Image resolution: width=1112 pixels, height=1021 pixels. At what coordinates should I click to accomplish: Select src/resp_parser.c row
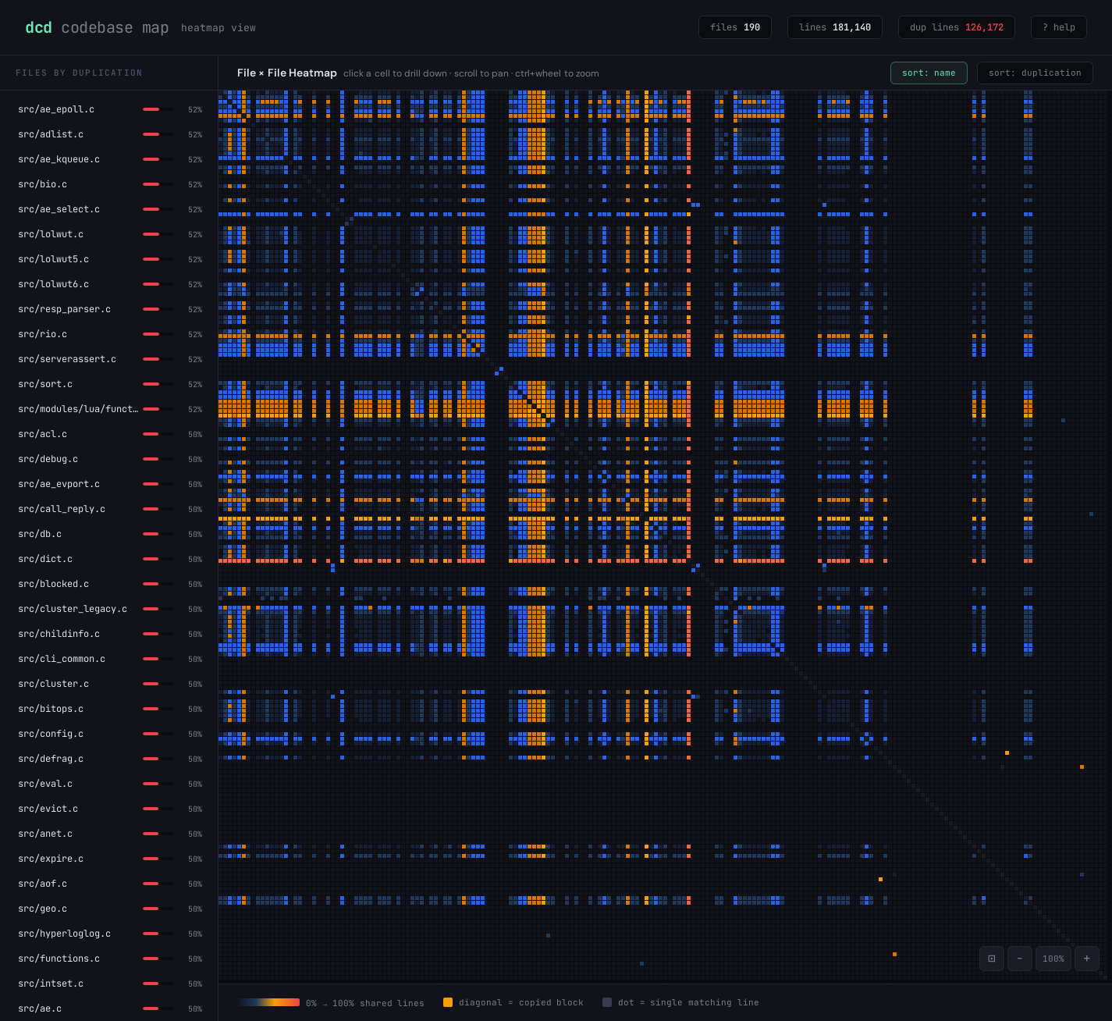point(109,309)
